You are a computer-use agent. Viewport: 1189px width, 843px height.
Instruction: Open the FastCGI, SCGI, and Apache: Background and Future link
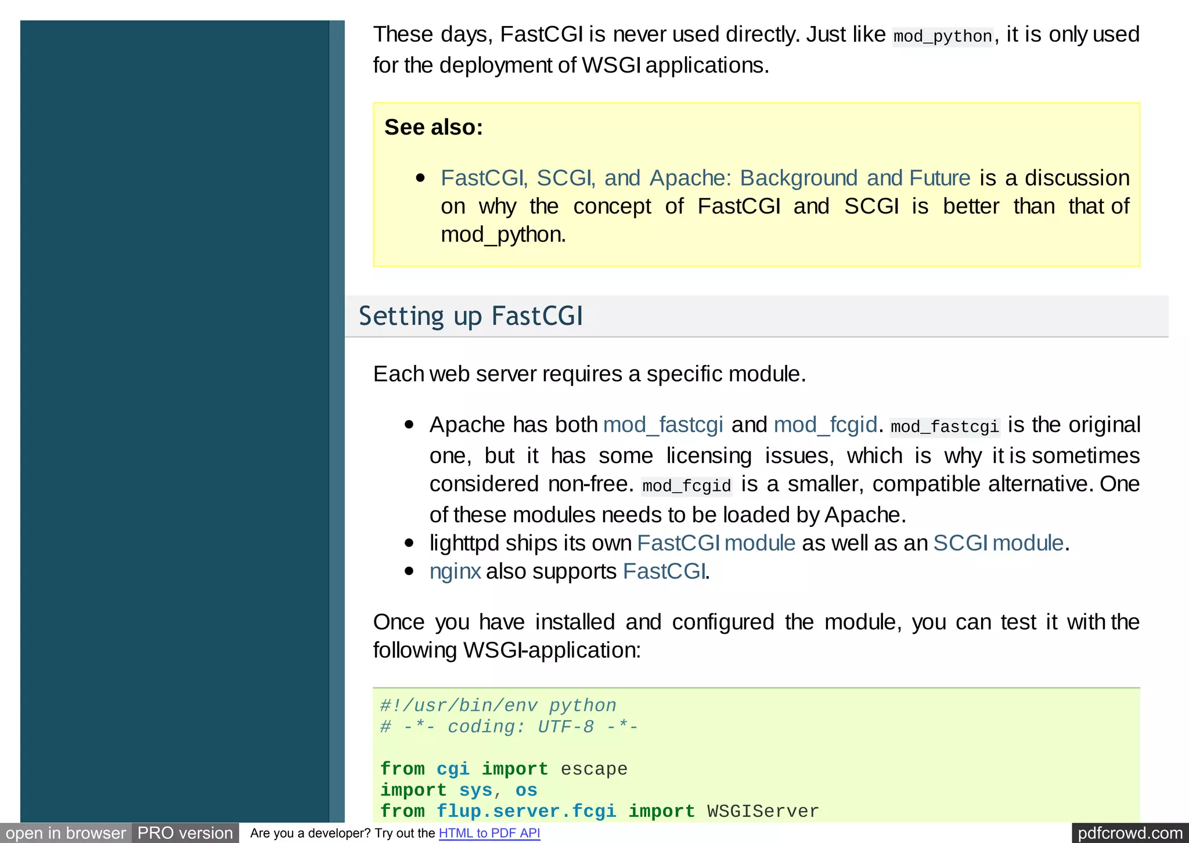(x=705, y=178)
